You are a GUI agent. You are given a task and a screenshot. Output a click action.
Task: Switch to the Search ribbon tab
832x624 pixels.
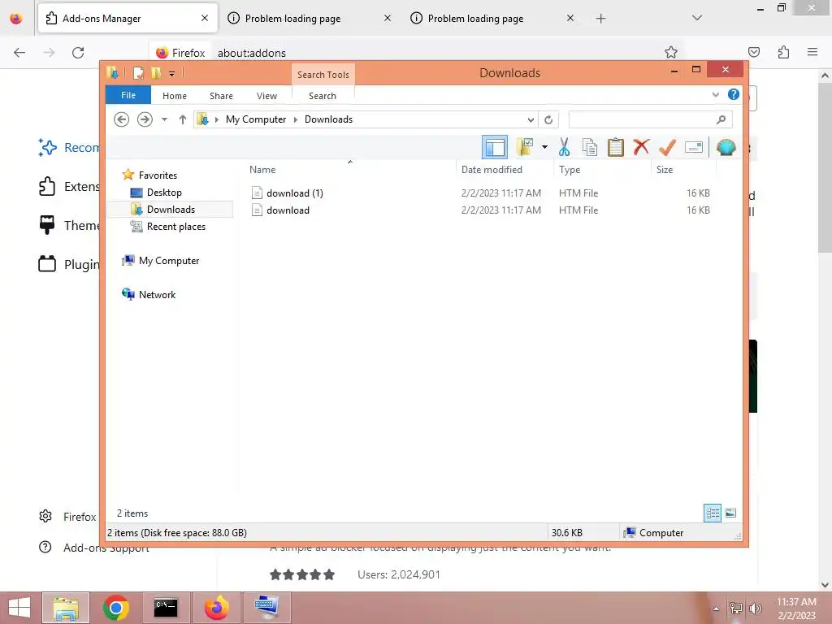click(323, 96)
